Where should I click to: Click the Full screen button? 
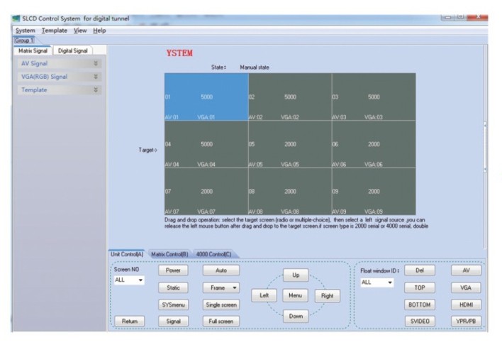click(x=221, y=321)
